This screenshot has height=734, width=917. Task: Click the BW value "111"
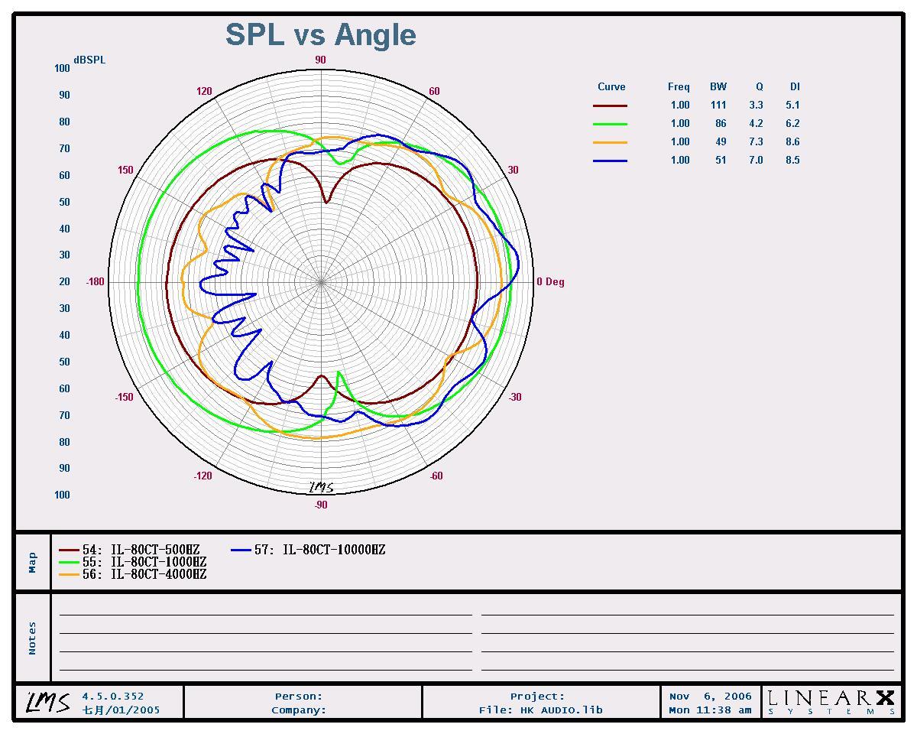click(x=718, y=106)
